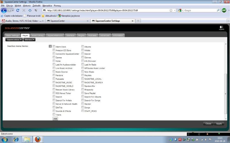Screen dimensions: 230x143
Task: Open the Menus settings dropdown
Action: [29, 39]
